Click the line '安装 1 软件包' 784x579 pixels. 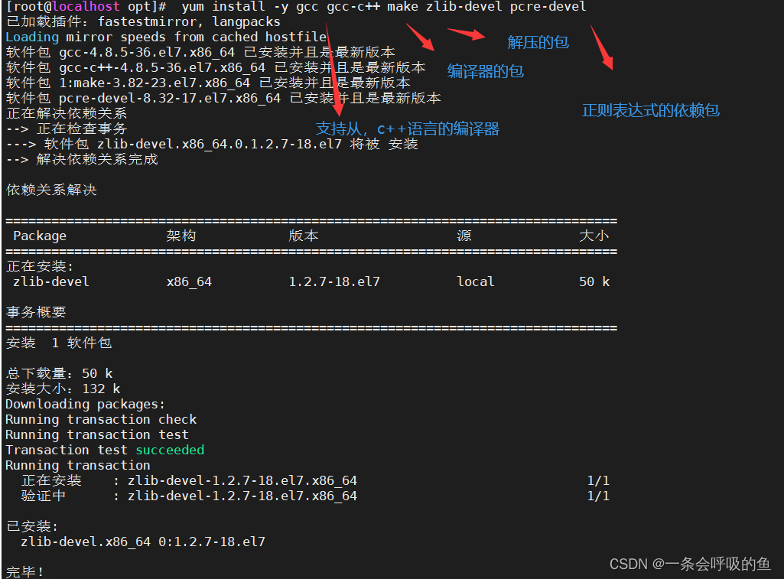[x=59, y=343]
